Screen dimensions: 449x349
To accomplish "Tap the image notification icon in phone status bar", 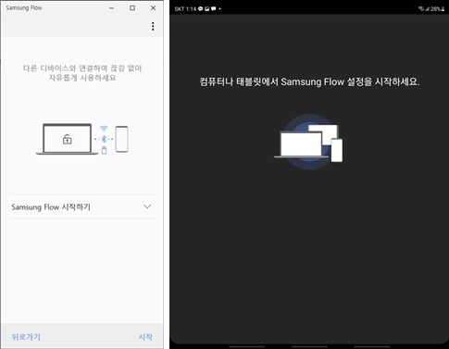I will pyautogui.click(x=206, y=9).
